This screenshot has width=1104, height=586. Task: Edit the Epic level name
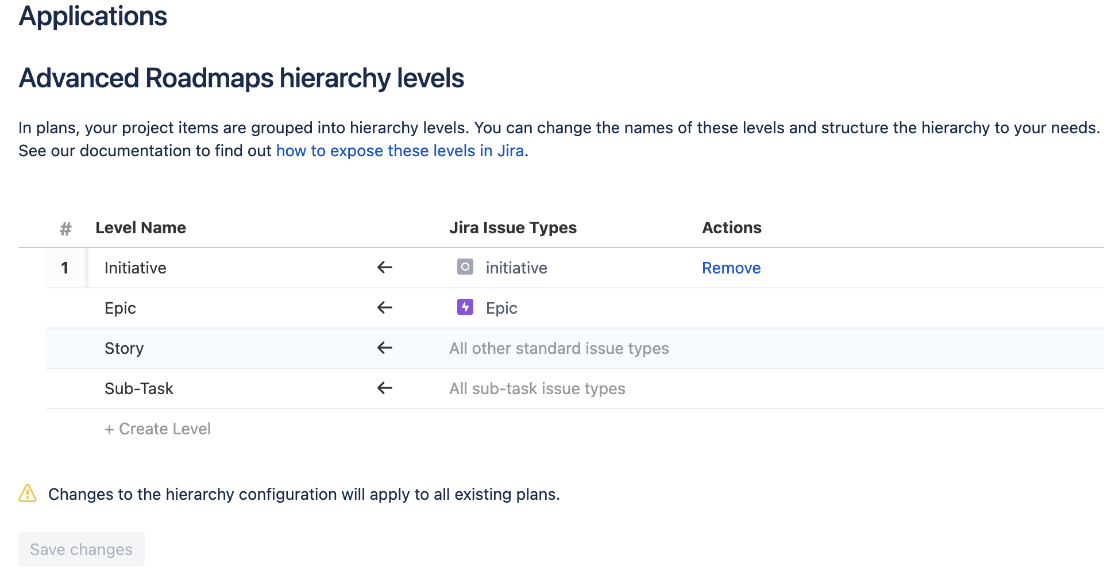point(121,308)
